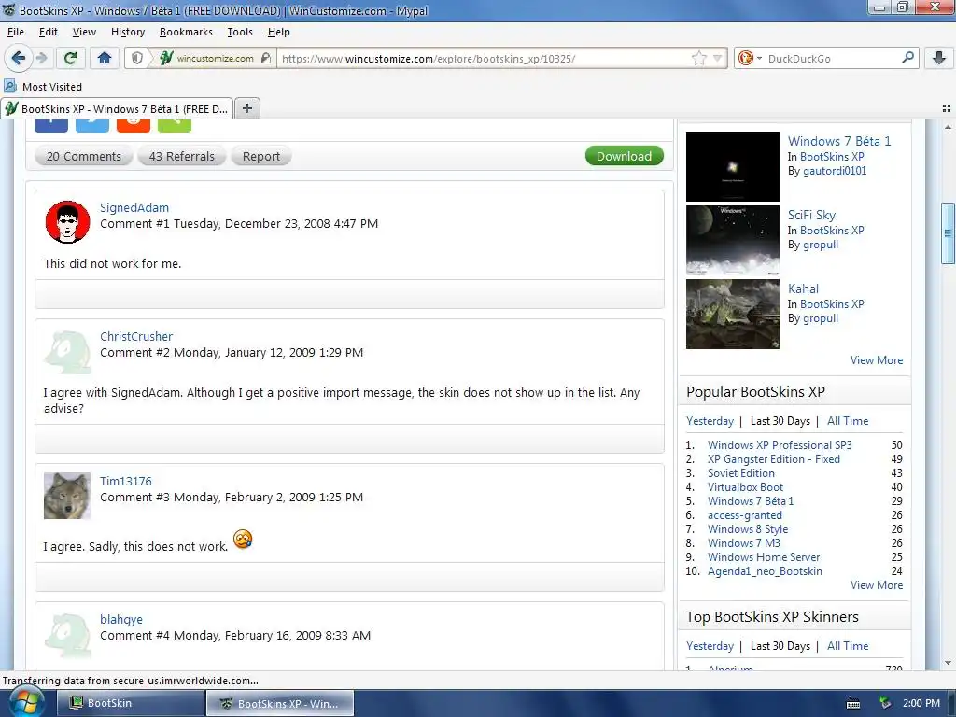Image resolution: width=956 pixels, height=717 pixels.
Task: Select Yesterday under Popular BootSkins XP
Action: 710,421
